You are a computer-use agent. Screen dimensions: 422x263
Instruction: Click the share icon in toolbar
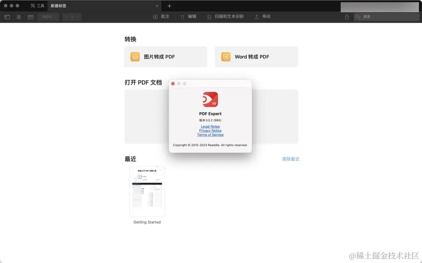pyautogui.click(x=347, y=17)
